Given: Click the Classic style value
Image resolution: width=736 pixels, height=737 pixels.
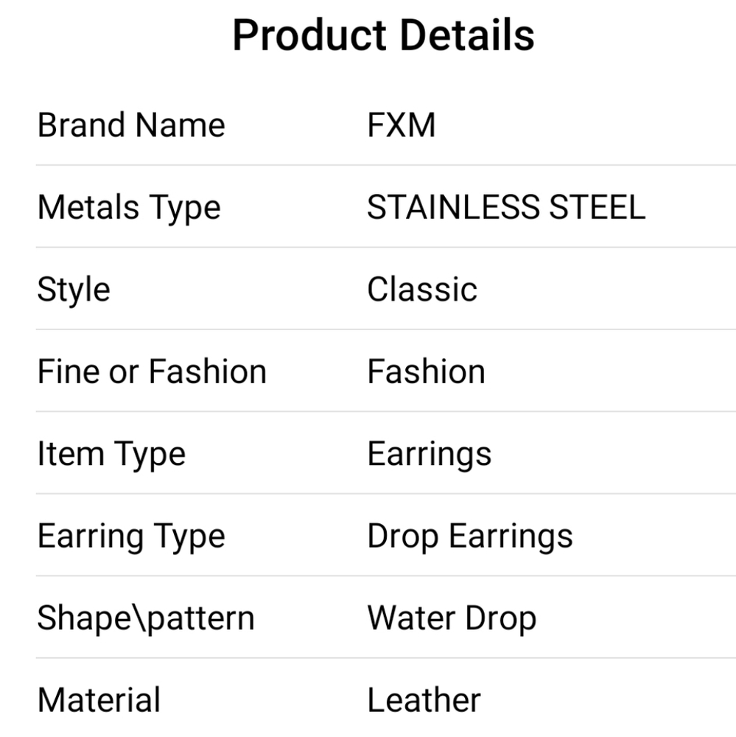Looking at the screenshot, I should 422,289.
